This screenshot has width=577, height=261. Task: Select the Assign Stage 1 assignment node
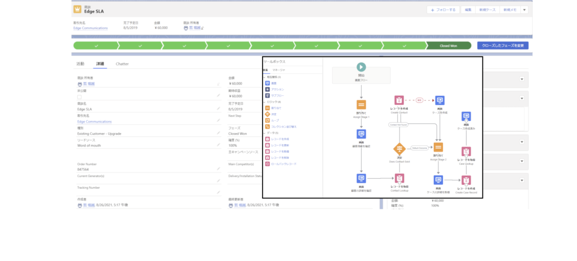coord(361,105)
